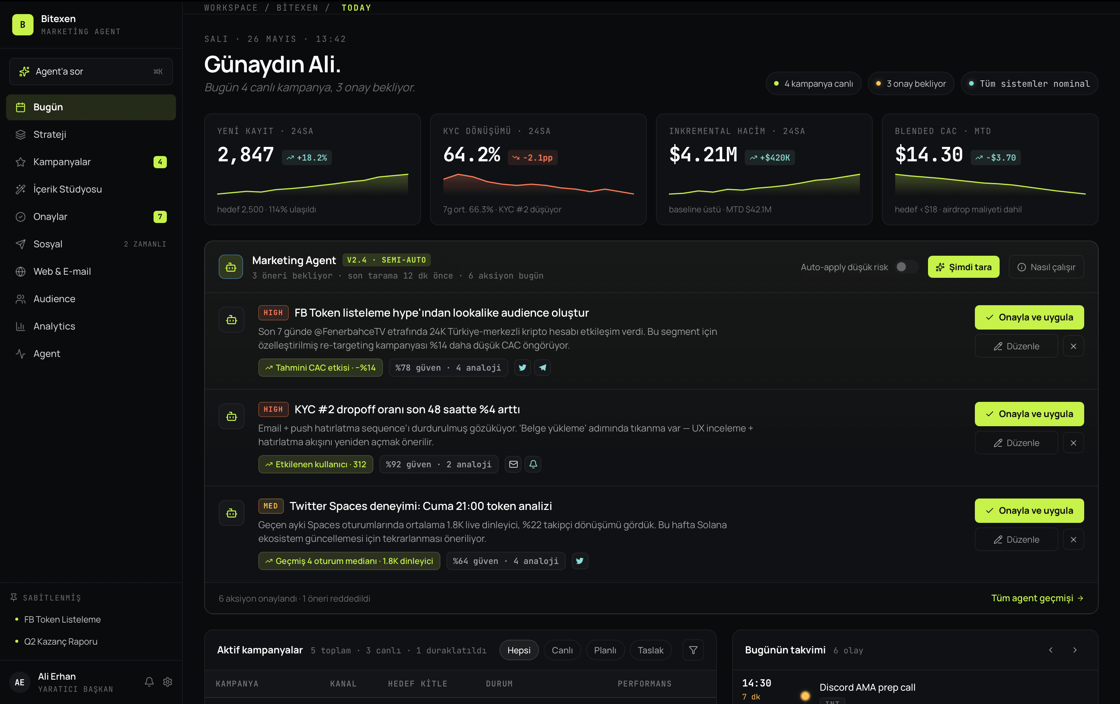Screen dimensions: 1120x704
Task: Select the Canlı campaign filter
Action: (562, 650)
